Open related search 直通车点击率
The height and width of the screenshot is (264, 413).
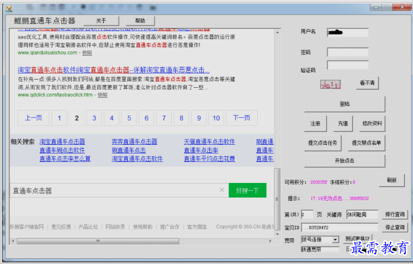(x=201, y=150)
